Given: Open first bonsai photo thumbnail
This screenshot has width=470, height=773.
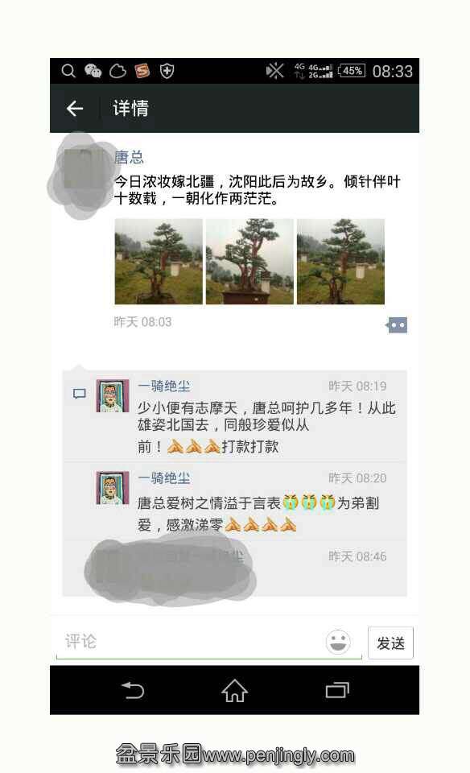Looking at the screenshot, I should click(x=159, y=261).
